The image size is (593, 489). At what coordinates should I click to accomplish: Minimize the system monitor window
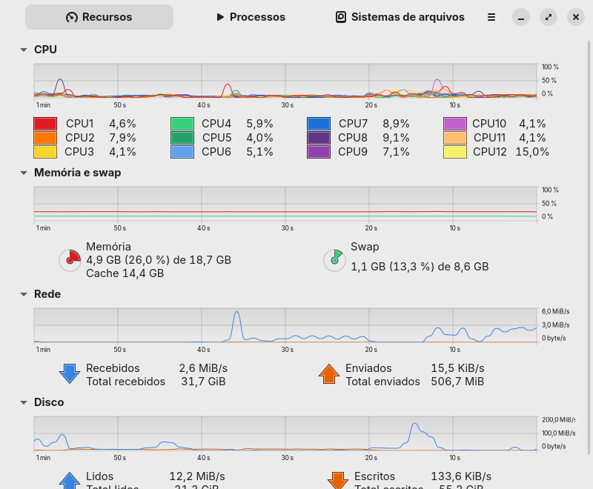521,17
